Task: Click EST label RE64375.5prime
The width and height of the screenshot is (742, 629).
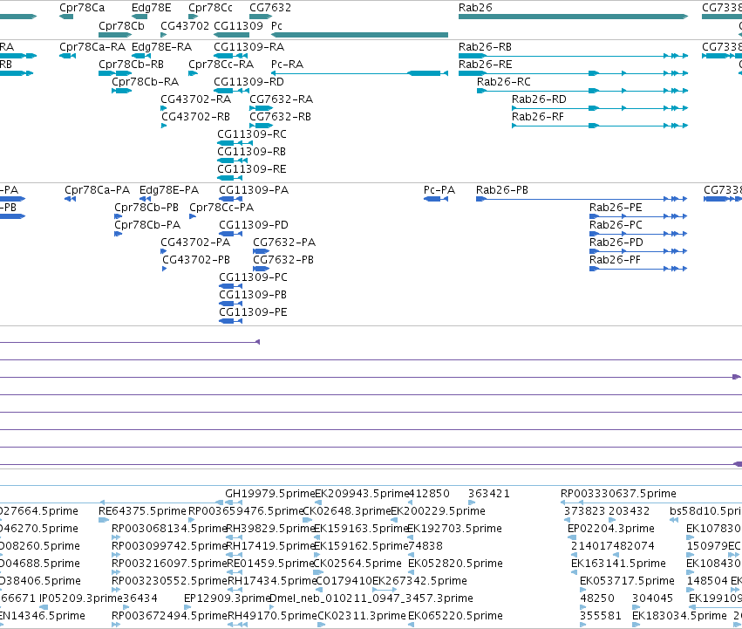Action: 142,511
